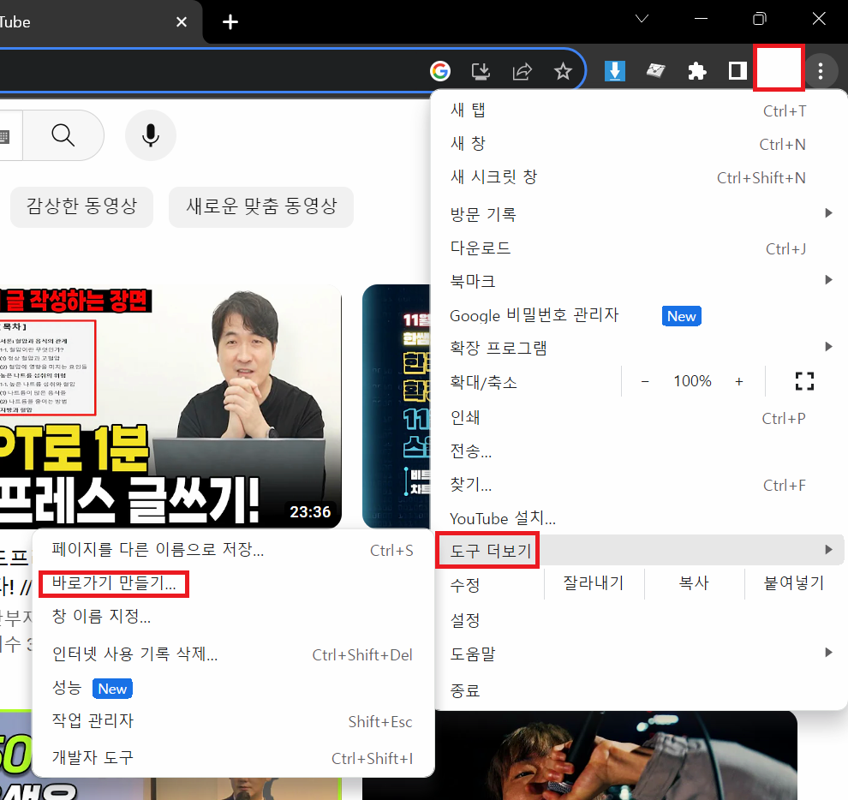Open the side panel icon

(x=737, y=72)
